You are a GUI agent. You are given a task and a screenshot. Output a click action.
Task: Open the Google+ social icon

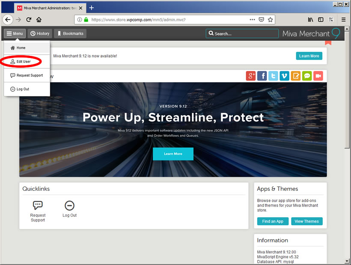(x=251, y=76)
